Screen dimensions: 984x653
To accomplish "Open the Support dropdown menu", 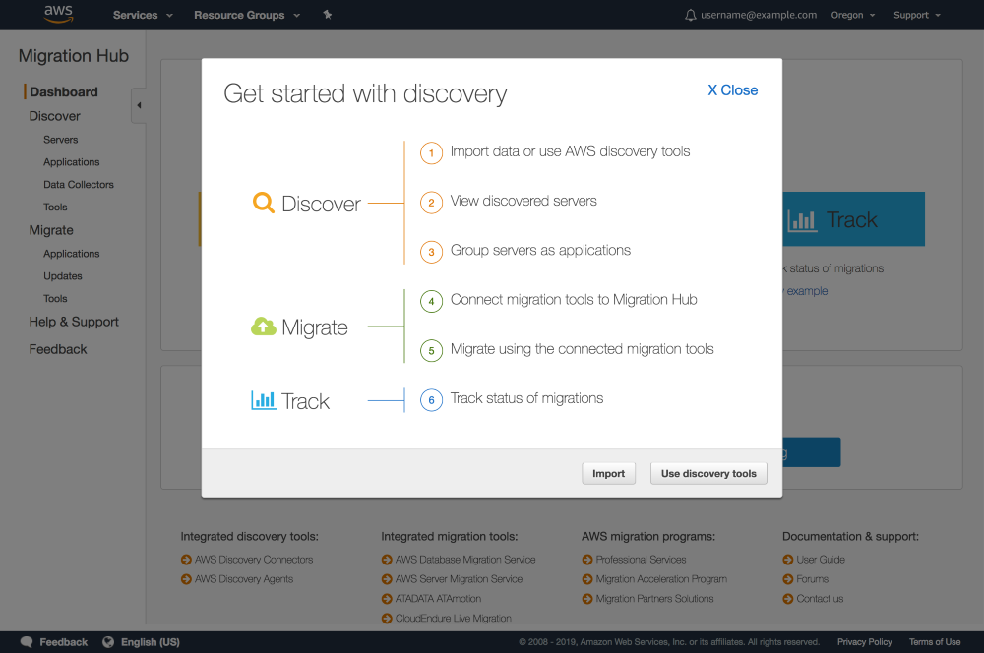I will [x=916, y=15].
